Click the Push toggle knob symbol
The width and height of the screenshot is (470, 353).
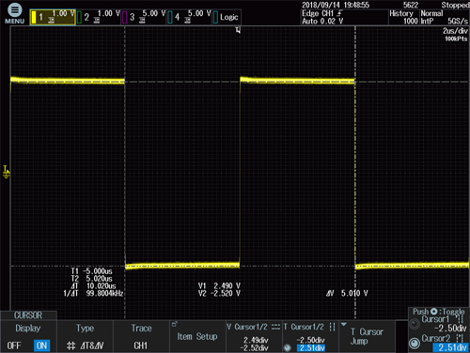pos(434,312)
